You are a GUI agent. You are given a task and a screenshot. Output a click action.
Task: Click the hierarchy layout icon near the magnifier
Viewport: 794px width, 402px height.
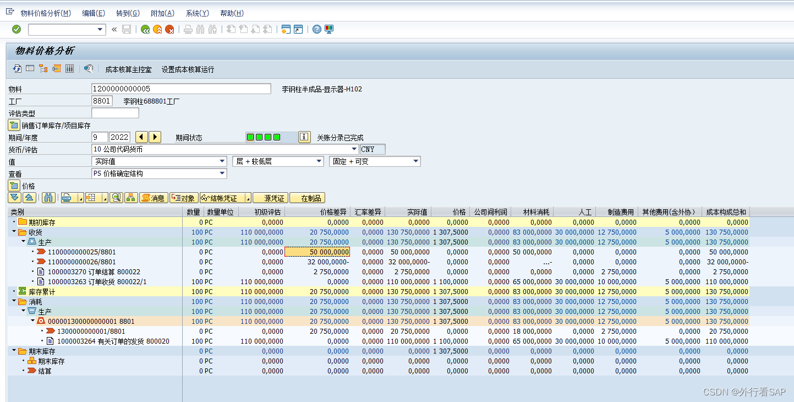click(x=131, y=198)
